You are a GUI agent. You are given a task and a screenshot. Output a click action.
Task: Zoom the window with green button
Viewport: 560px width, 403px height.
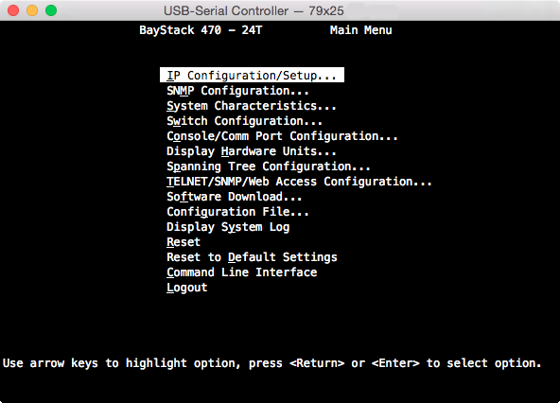pos(51,10)
